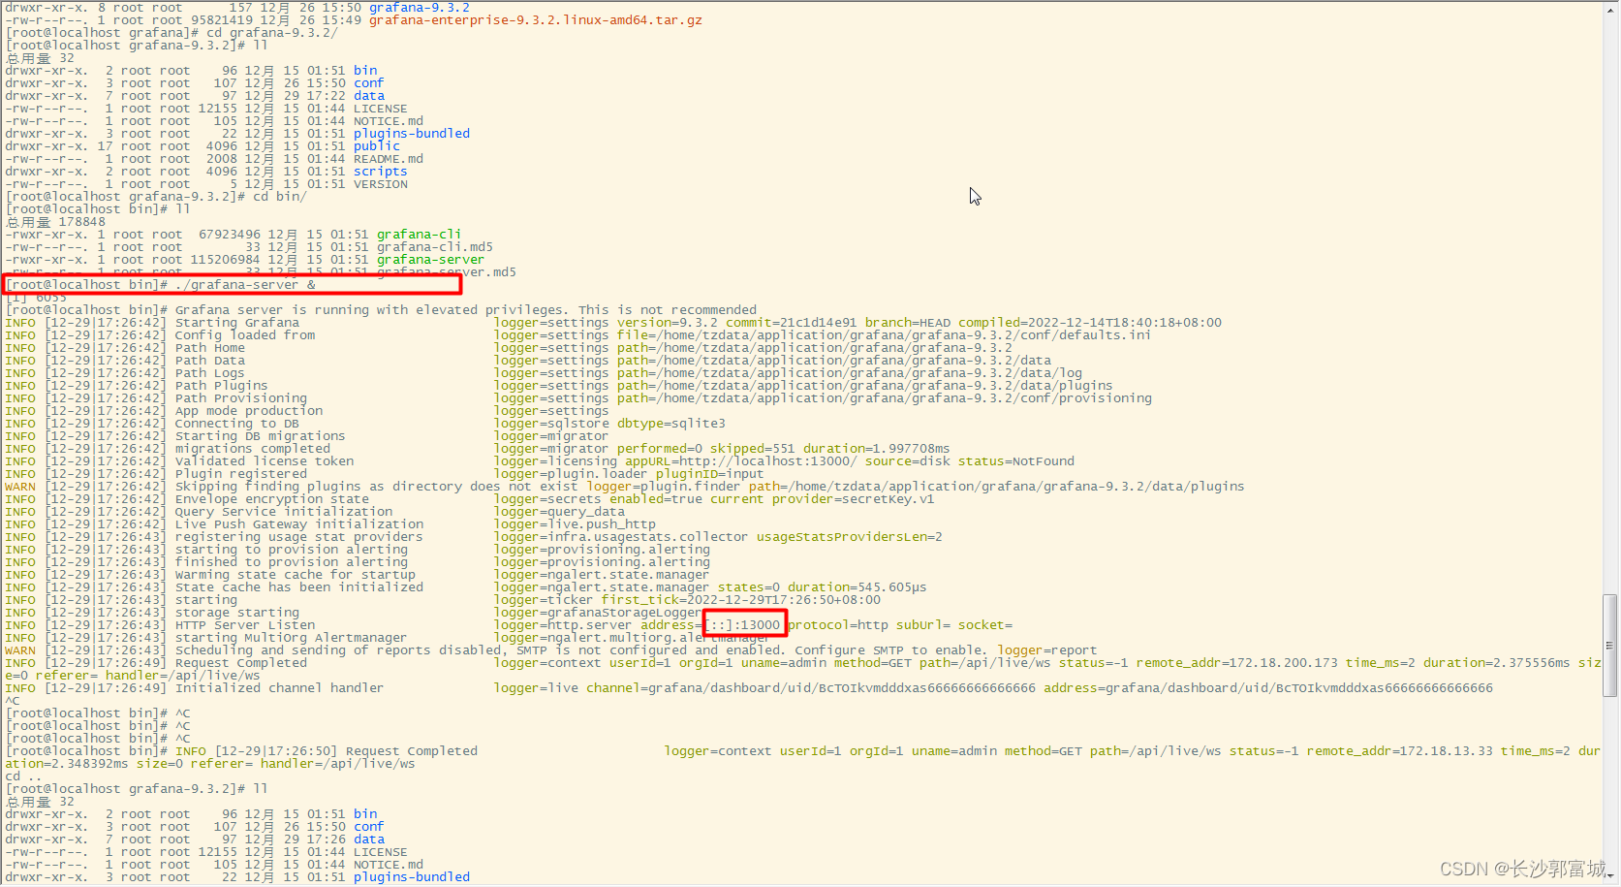Click the 'dbtype=sqlite3' value
The width and height of the screenshot is (1621, 887).
(x=671, y=424)
